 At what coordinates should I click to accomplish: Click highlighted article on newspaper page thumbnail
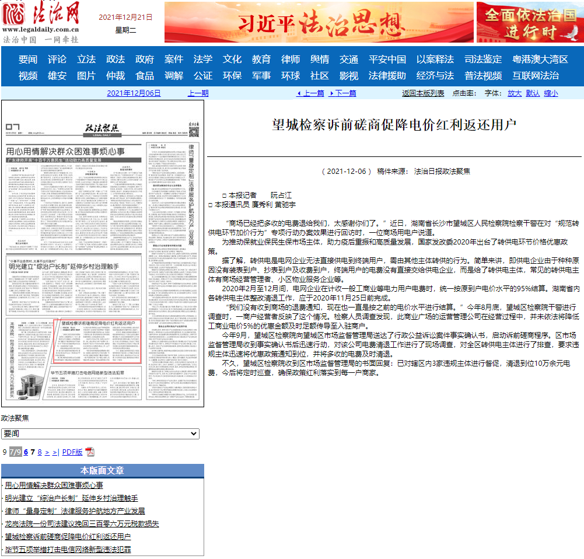[97, 341]
